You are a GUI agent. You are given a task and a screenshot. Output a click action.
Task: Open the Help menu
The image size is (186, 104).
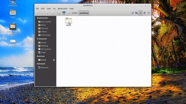(x=71, y=9)
